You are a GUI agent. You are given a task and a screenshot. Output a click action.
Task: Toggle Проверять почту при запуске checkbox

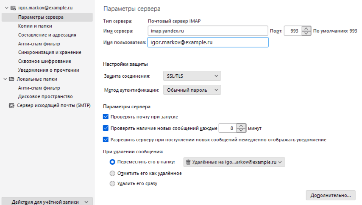[106, 116]
